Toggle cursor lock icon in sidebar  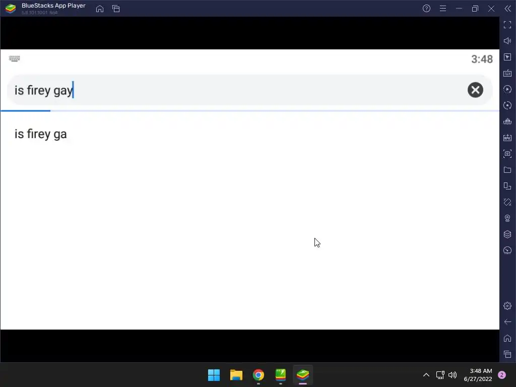(507, 57)
